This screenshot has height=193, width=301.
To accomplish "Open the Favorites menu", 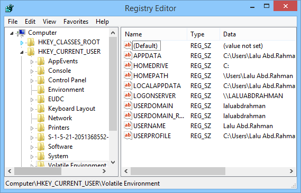I will click(76, 22).
